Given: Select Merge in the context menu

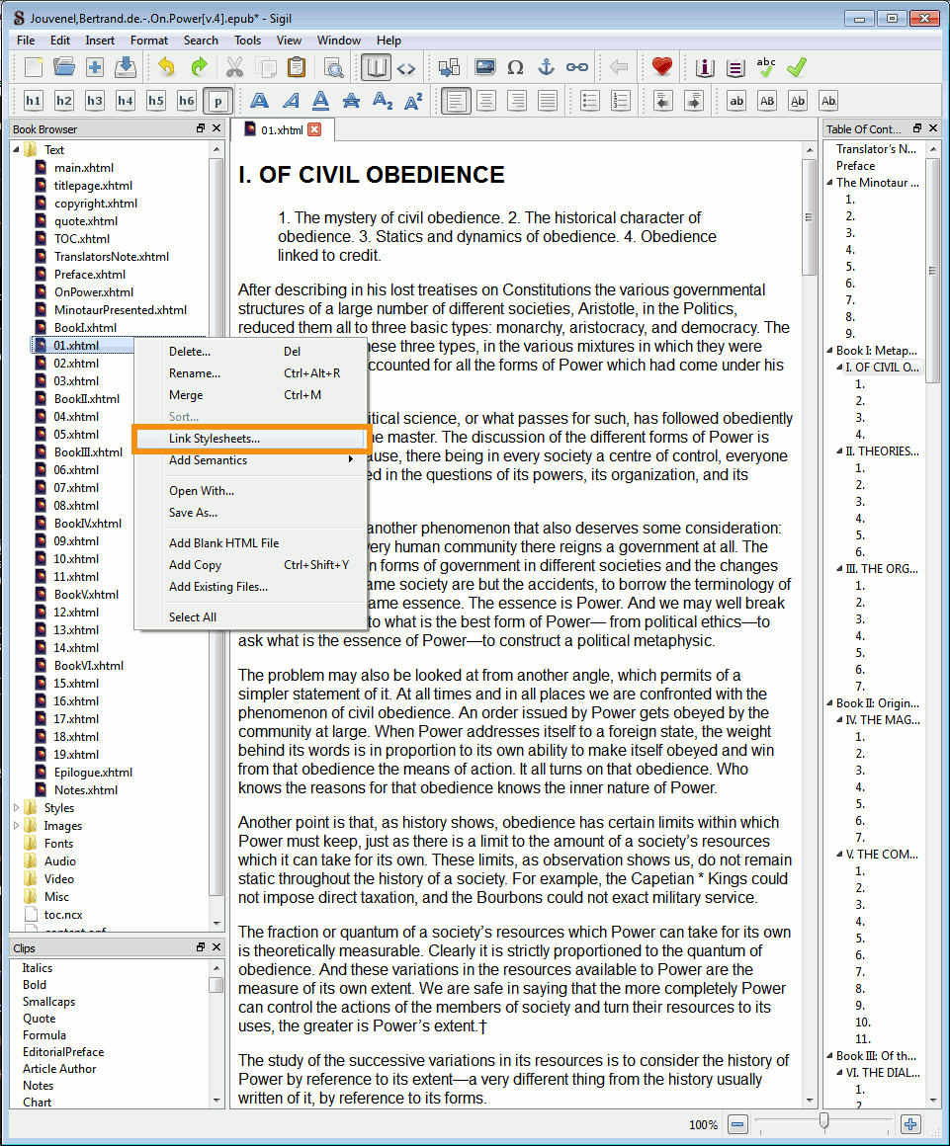Looking at the screenshot, I should click(x=249, y=394).
